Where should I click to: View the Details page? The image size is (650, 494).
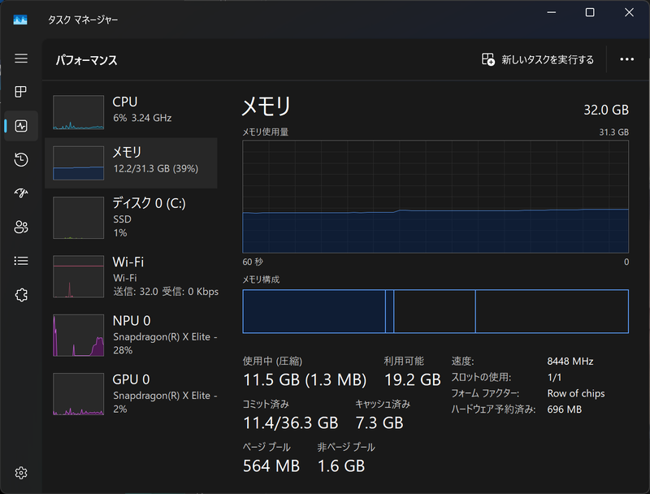coord(21,260)
